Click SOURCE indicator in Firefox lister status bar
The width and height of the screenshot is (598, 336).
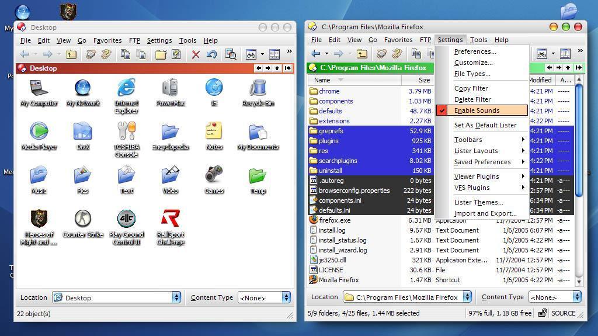563,313
